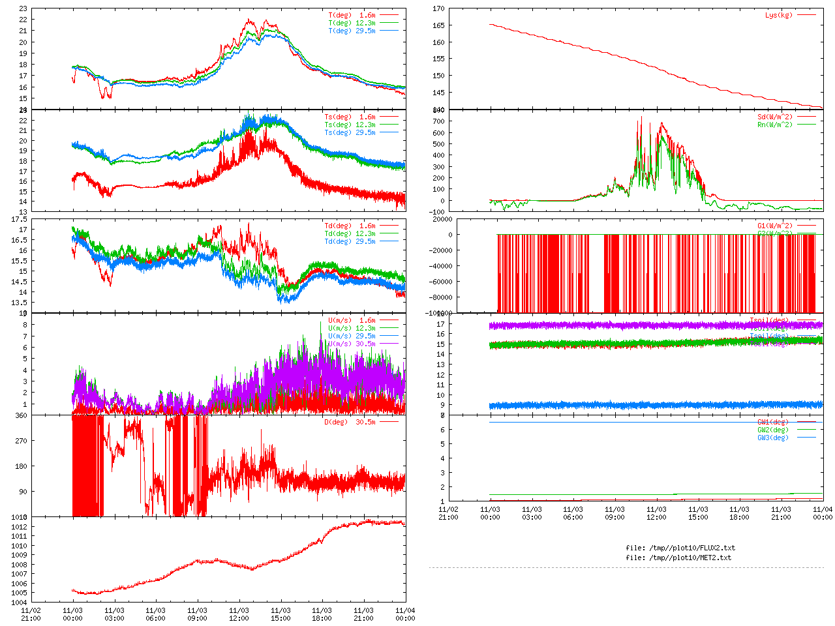Click the 'Lys(kg)' legend label
This screenshot has width=835, height=626.
(779, 15)
